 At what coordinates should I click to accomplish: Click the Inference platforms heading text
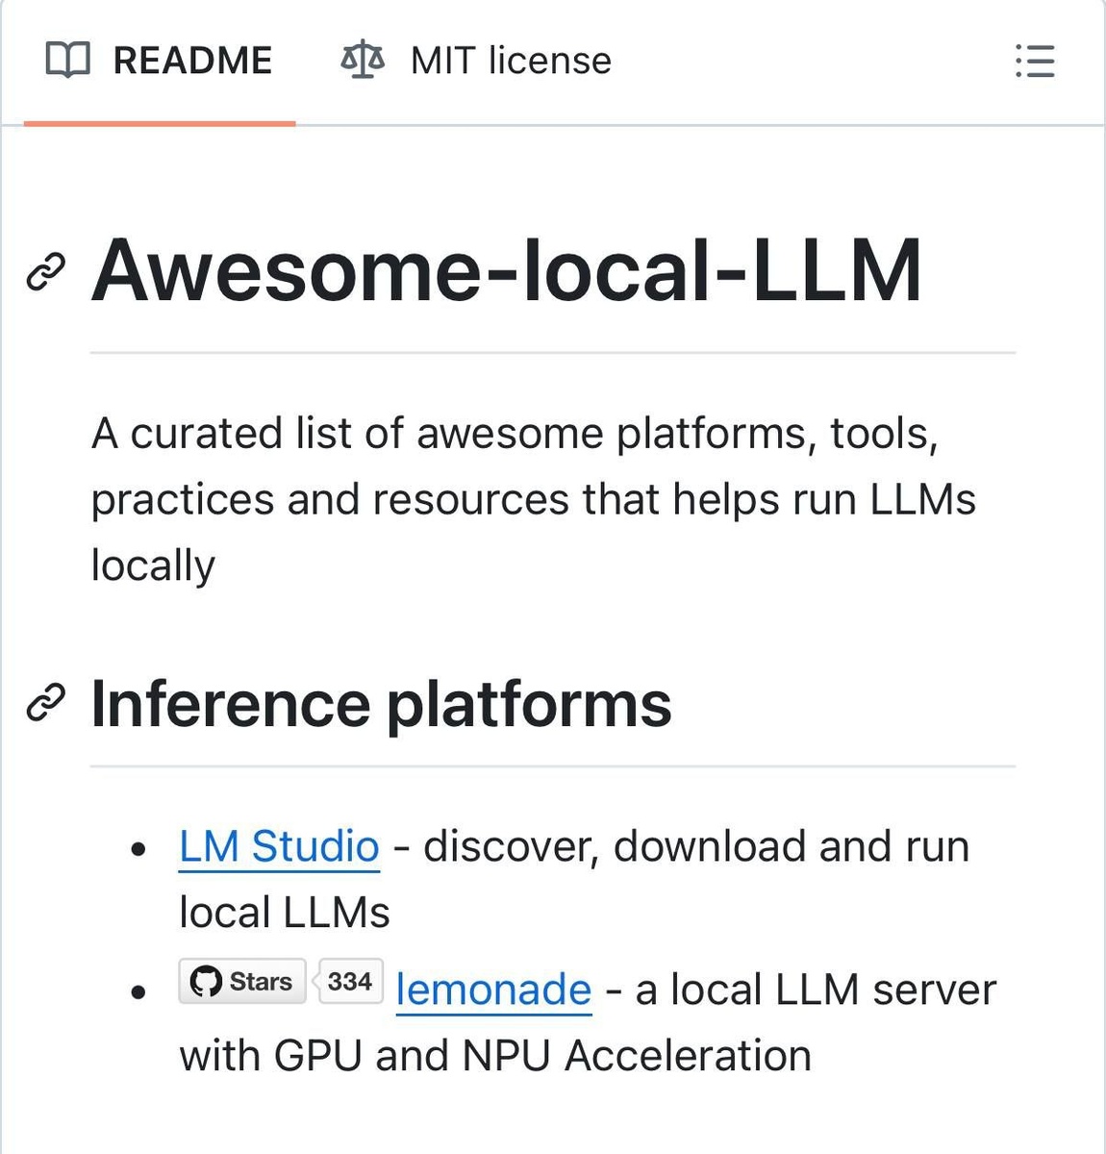[381, 704]
